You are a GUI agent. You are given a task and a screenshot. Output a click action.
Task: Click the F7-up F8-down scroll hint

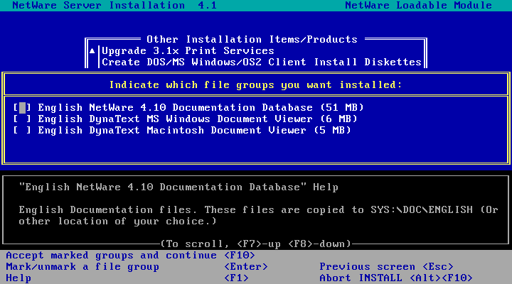click(x=256, y=244)
